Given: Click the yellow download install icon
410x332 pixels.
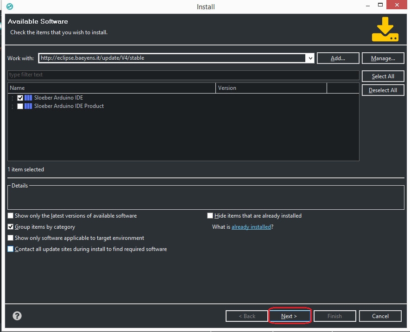Looking at the screenshot, I should click(385, 29).
